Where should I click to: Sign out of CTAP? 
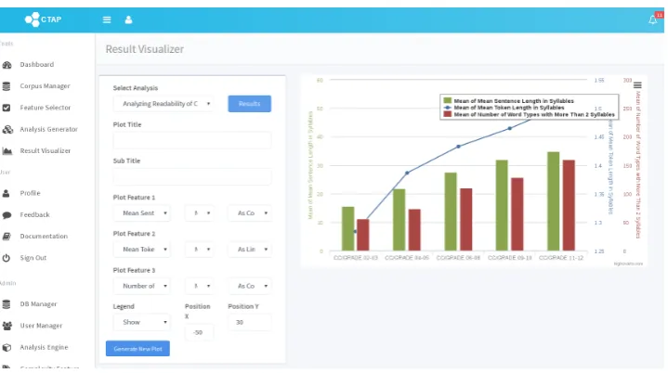click(33, 258)
